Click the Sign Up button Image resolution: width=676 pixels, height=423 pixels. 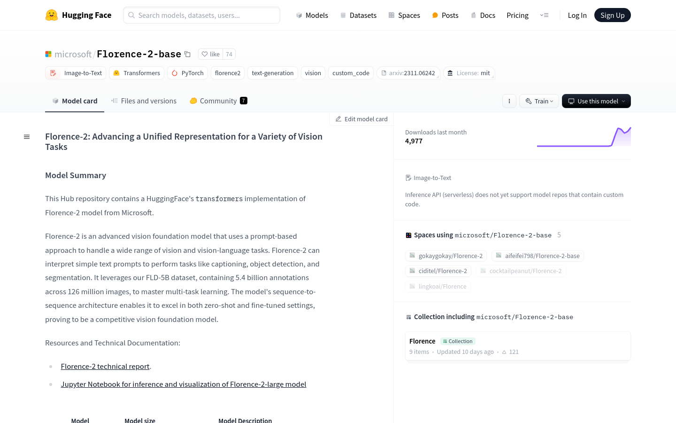(612, 15)
